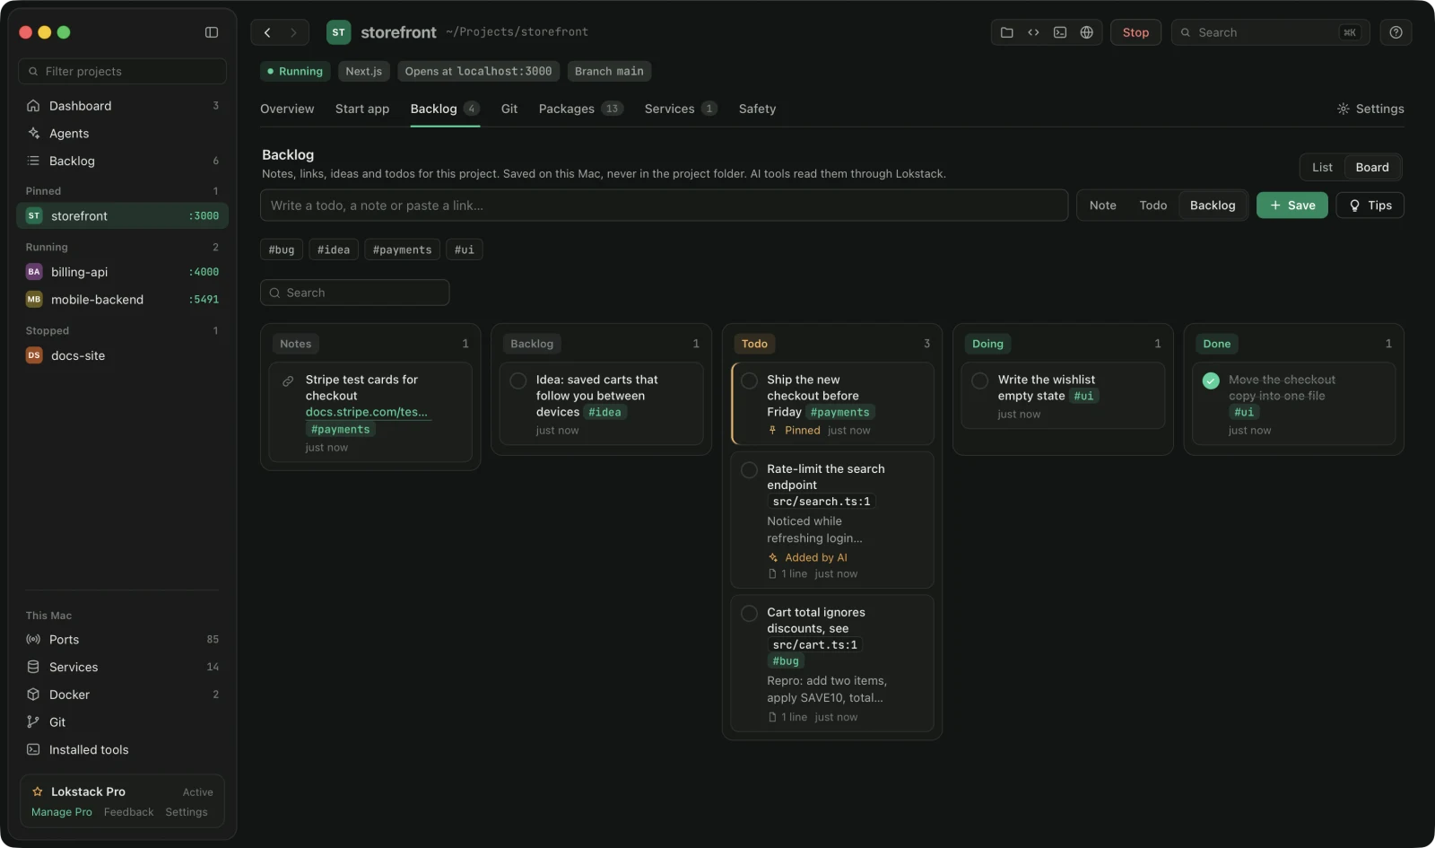Toggle the sidebar panel icon
This screenshot has height=848, width=1435.
[x=212, y=32]
